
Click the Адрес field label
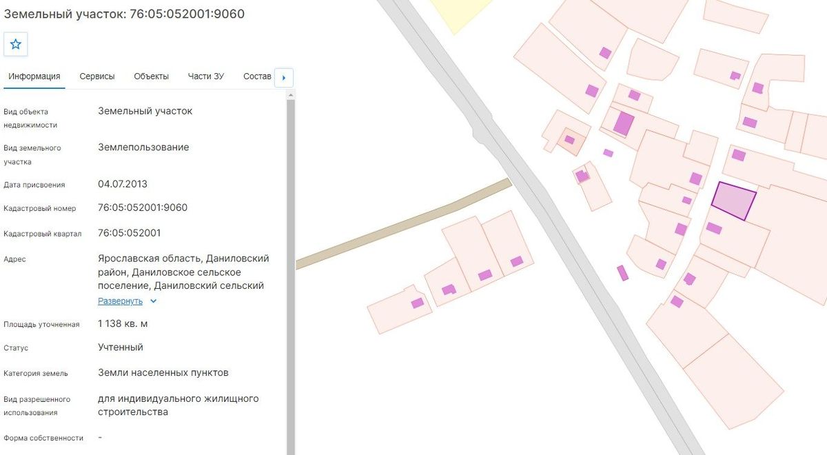point(14,259)
